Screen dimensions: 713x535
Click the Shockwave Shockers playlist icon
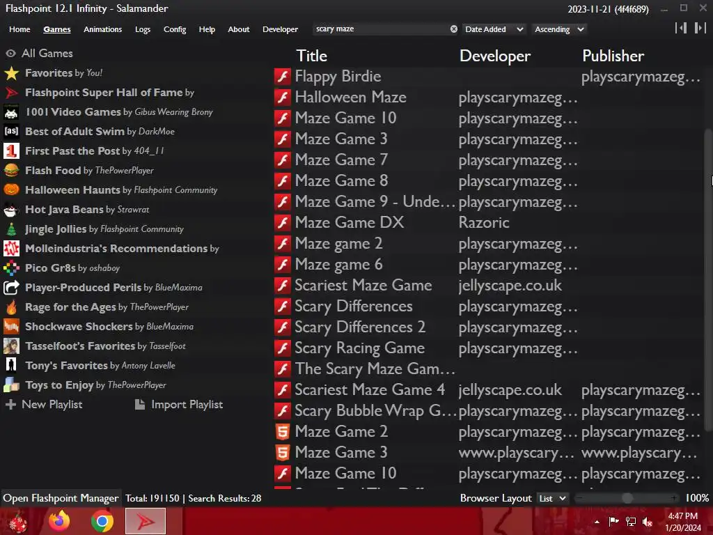pos(11,327)
